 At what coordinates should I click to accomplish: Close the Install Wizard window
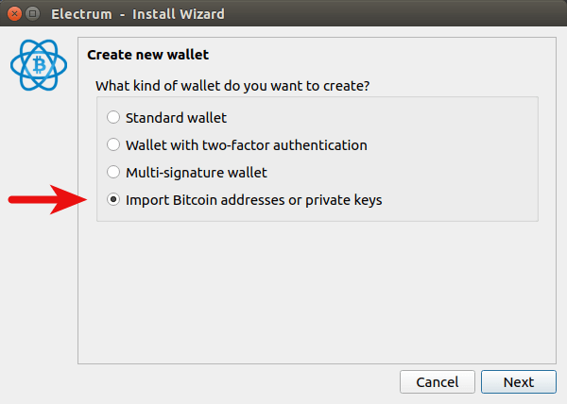coord(13,14)
